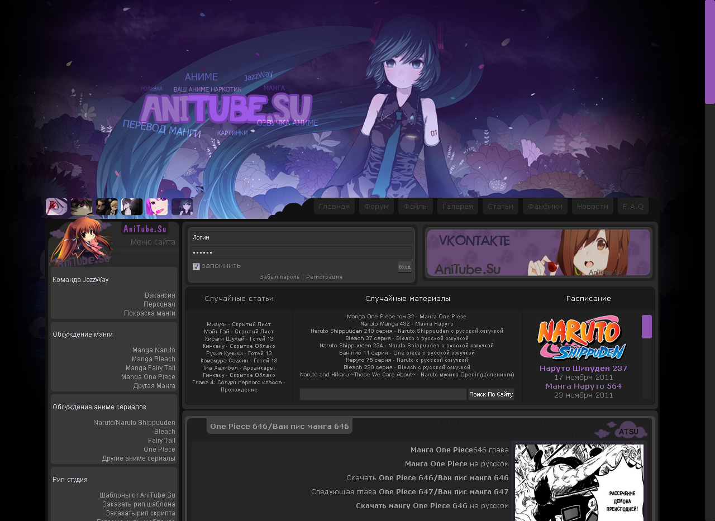
Task: Open the Manga One Piece sidebar link
Action: (148, 377)
